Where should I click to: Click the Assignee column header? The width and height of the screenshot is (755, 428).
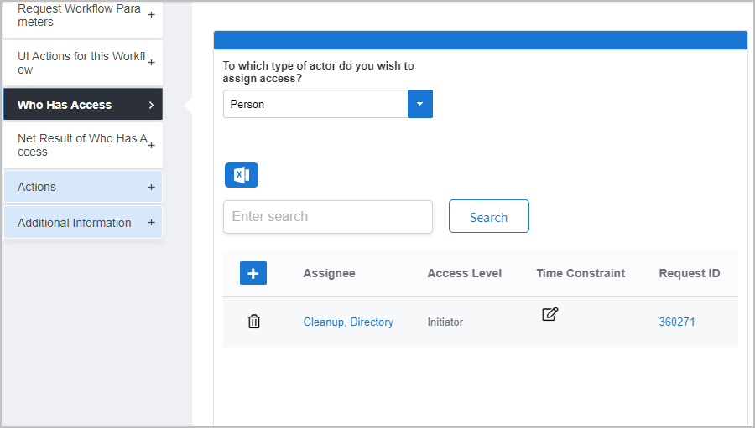[x=329, y=273]
